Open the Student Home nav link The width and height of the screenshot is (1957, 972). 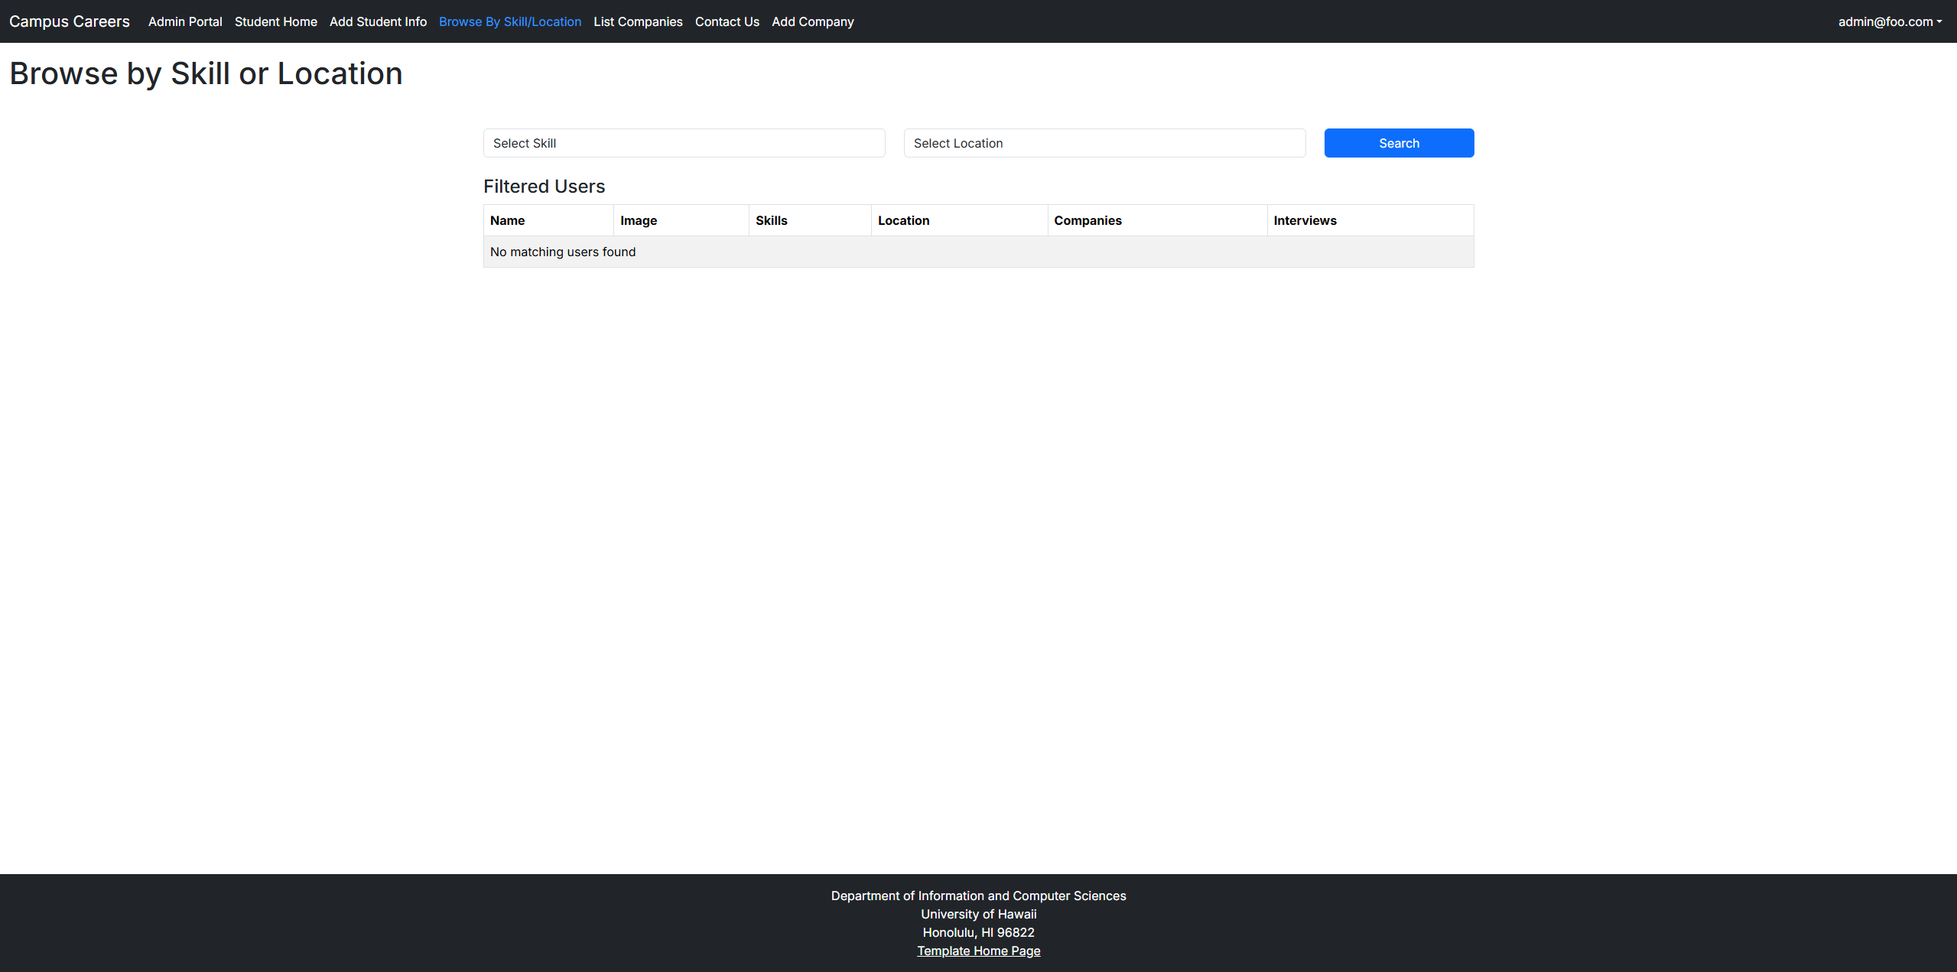pos(275,21)
